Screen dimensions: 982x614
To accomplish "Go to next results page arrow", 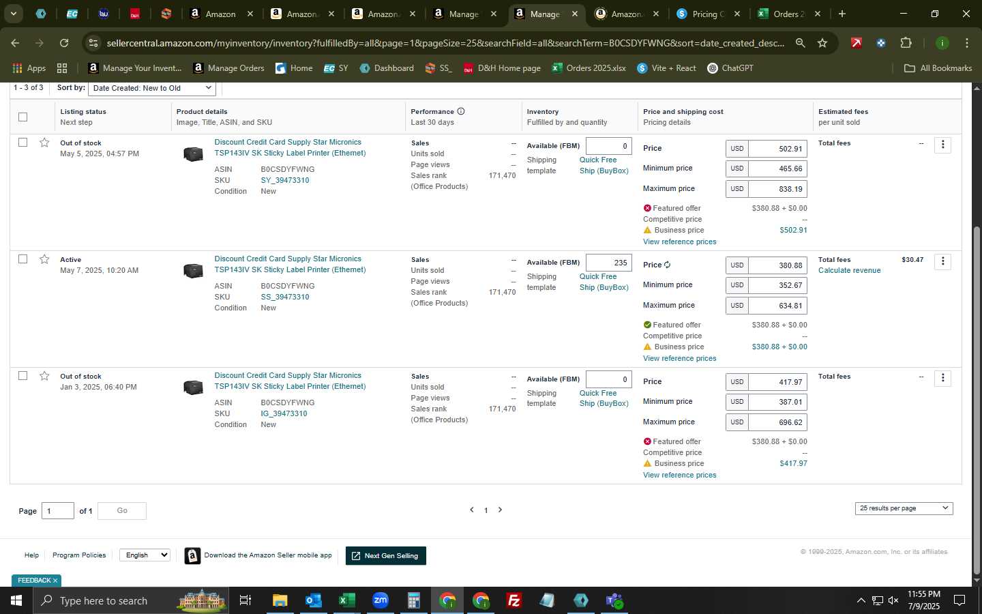I will point(500,510).
